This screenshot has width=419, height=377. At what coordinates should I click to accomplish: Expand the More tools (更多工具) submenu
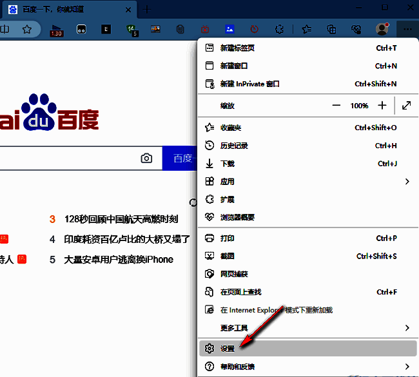click(407, 328)
